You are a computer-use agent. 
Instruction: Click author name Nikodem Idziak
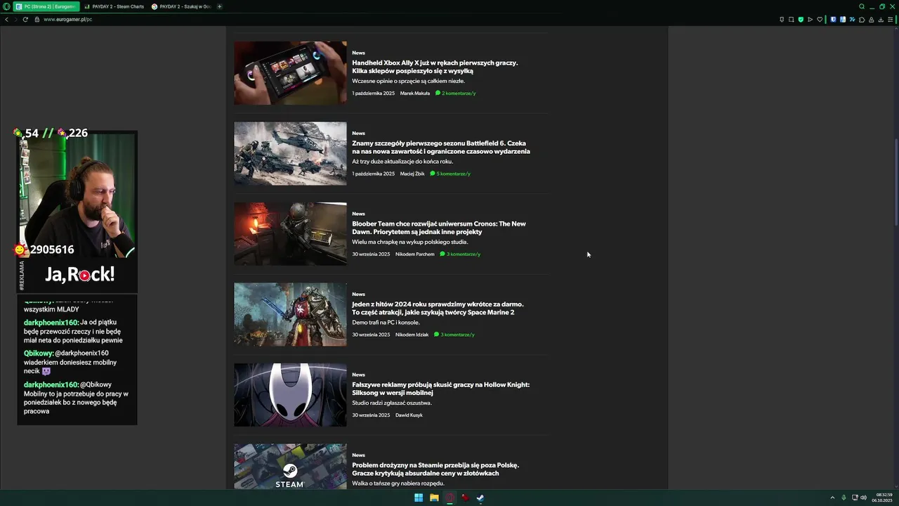tap(412, 335)
